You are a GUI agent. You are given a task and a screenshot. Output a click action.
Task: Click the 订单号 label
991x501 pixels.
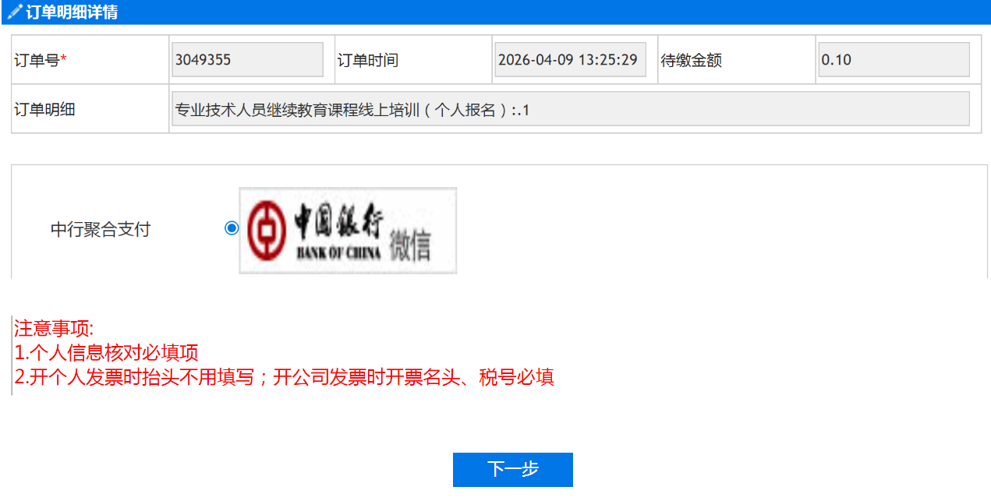click(41, 60)
